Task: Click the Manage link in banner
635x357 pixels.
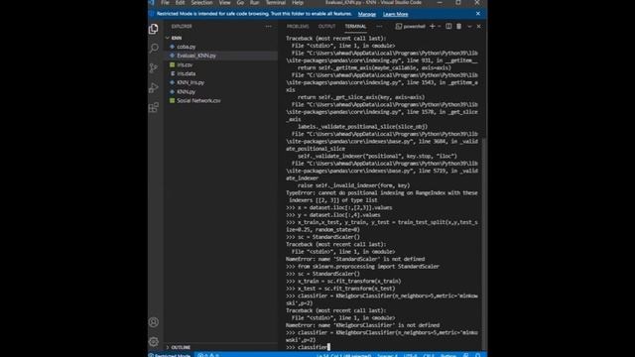Action: point(367,14)
